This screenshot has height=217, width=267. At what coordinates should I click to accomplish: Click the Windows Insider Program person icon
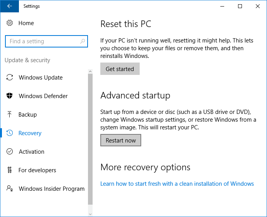(x=10, y=188)
